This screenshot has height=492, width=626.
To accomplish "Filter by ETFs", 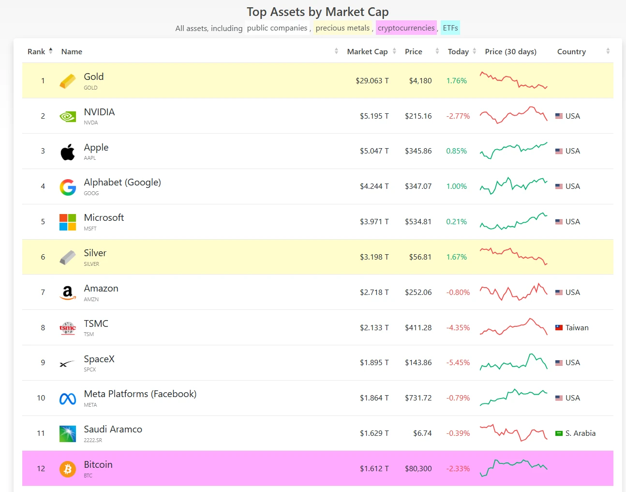I will (450, 28).
